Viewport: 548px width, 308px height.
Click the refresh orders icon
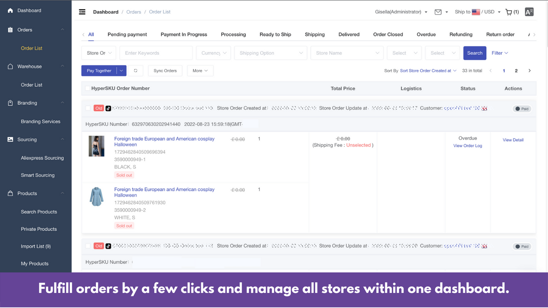pyautogui.click(x=135, y=71)
